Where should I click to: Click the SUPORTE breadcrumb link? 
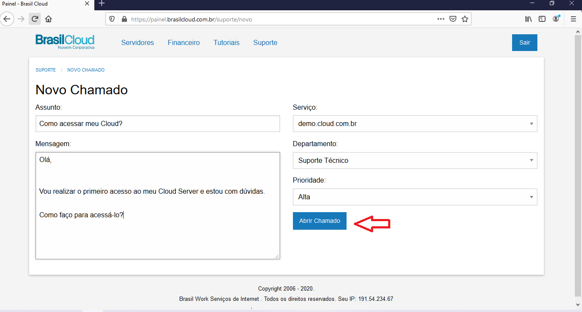click(45, 70)
